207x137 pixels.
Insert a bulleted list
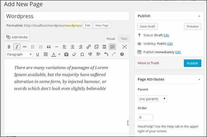click(33, 47)
